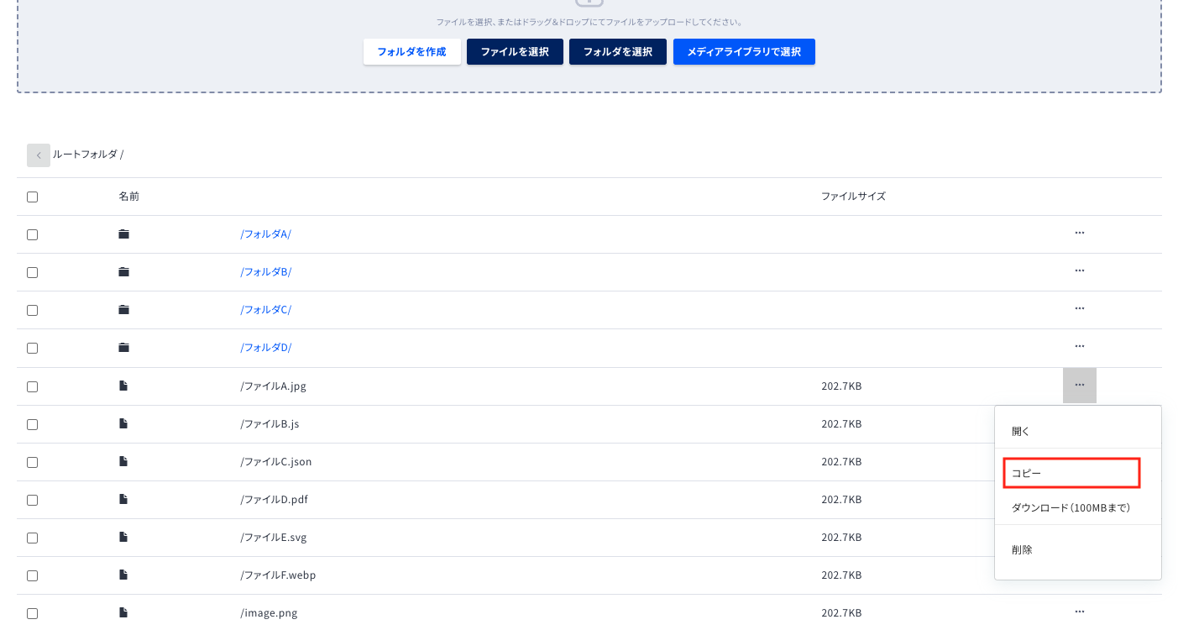This screenshot has width=1178, height=630.
Task: Open the three-dot menu for image.png
Action: pyautogui.click(x=1080, y=612)
